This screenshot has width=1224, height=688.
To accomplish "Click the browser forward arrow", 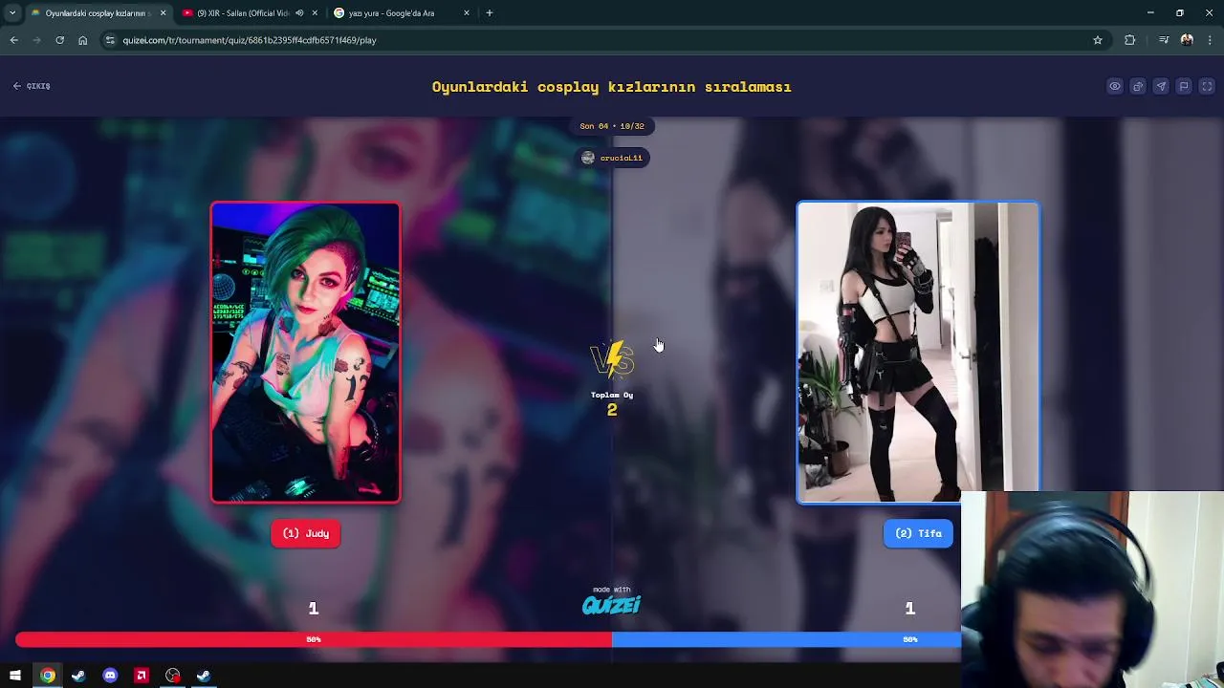I will tap(37, 40).
